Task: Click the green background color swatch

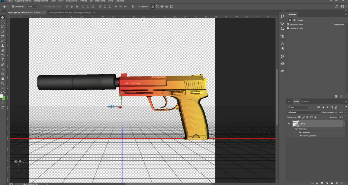Action: pyautogui.click(x=4, y=98)
